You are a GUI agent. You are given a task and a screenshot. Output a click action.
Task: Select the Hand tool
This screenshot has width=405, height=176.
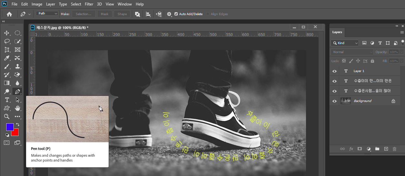tap(17, 108)
